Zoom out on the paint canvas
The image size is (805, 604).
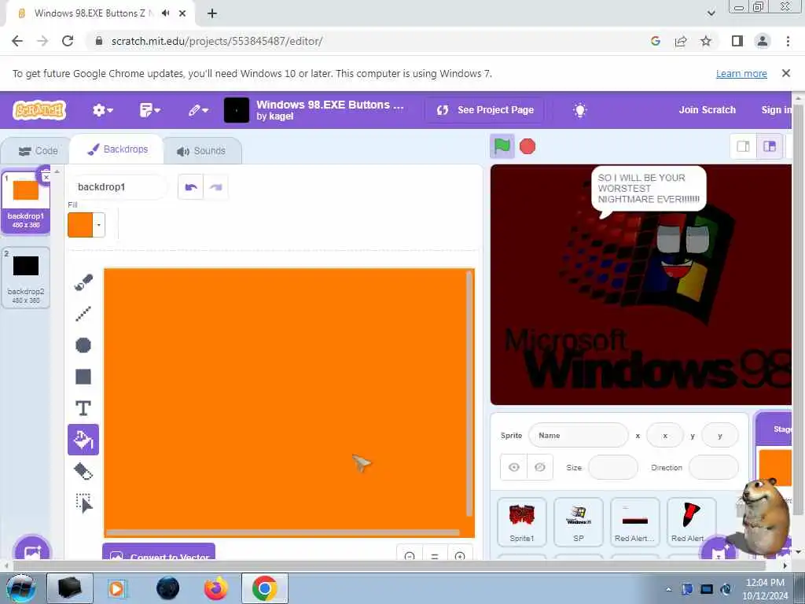click(x=409, y=556)
